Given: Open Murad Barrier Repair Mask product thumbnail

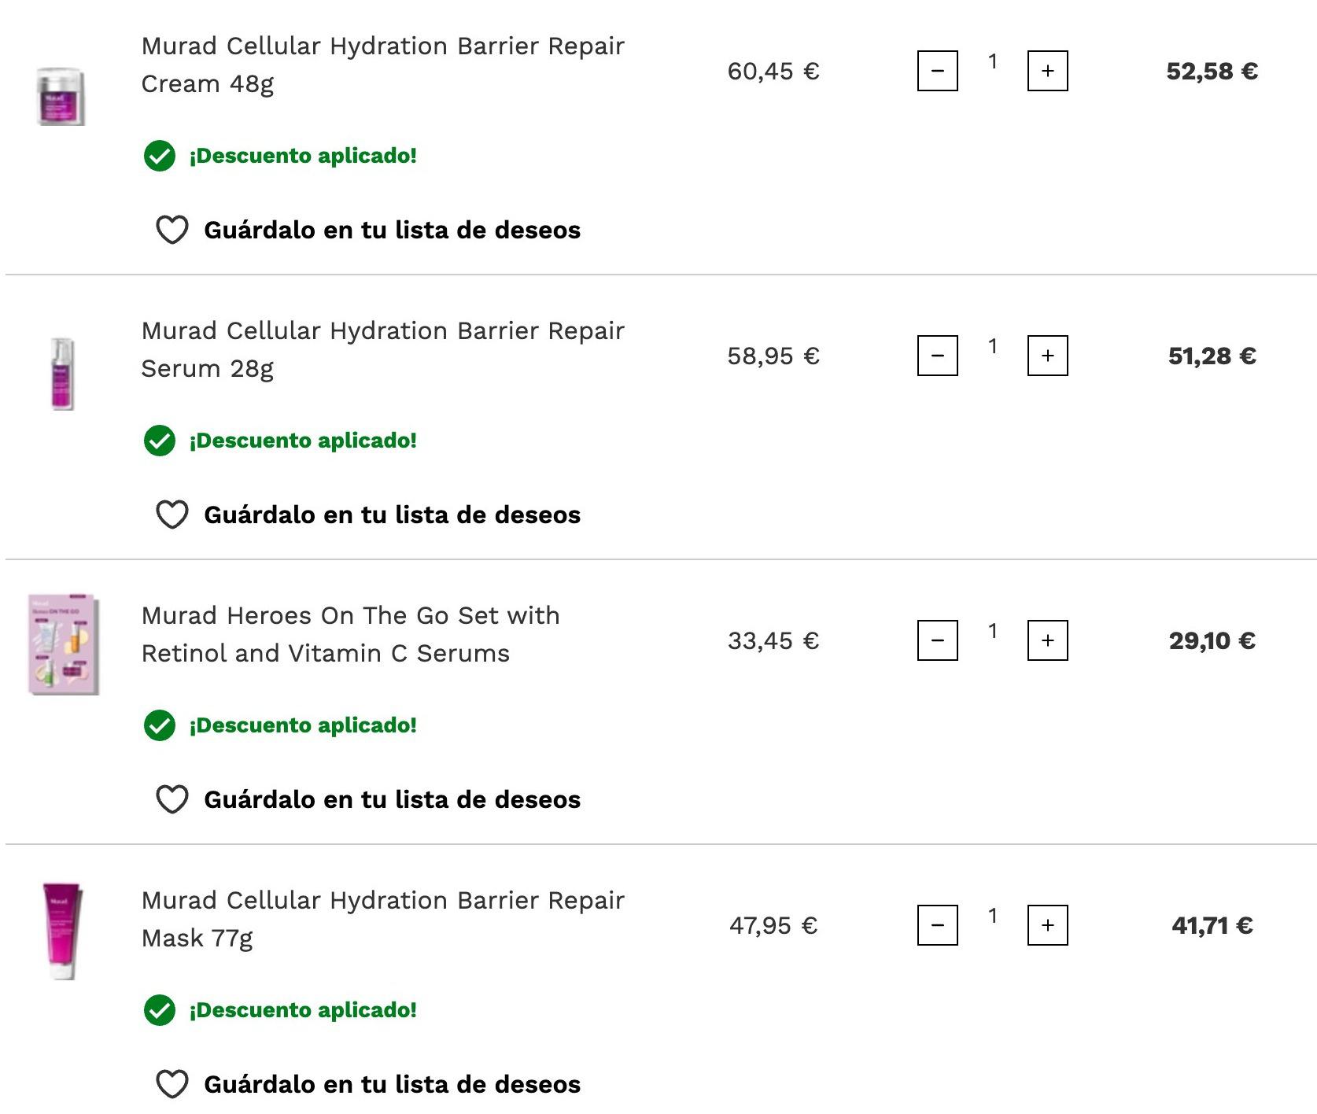Looking at the screenshot, I should 62,931.
